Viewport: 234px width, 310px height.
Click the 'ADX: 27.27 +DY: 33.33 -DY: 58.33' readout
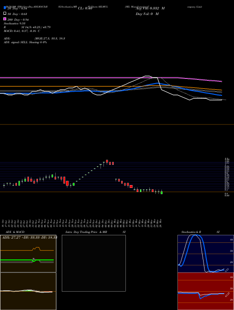[29, 237]
